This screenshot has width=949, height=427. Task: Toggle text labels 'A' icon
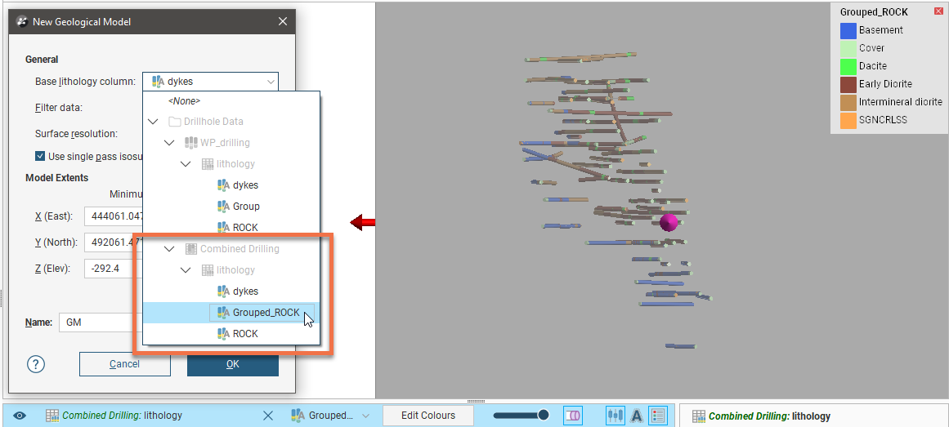click(636, 416)
